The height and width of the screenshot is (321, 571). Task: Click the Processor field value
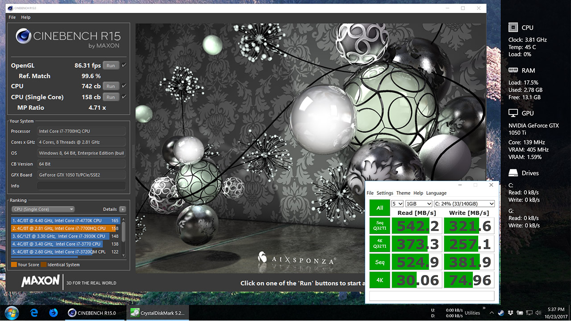[82, 131]
